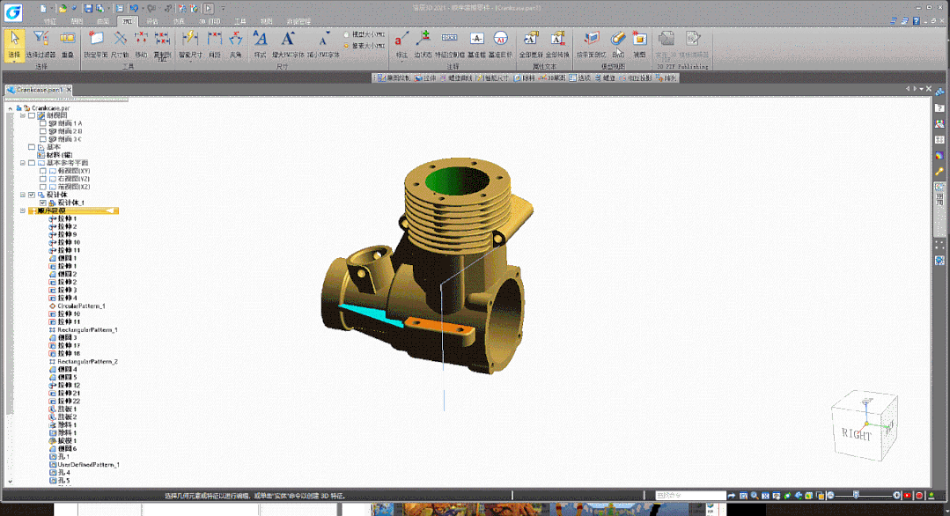Click 减小PMI字体 to shrink PMI font
Viewport: 950px width, 516px height.
tap(323, 44)
